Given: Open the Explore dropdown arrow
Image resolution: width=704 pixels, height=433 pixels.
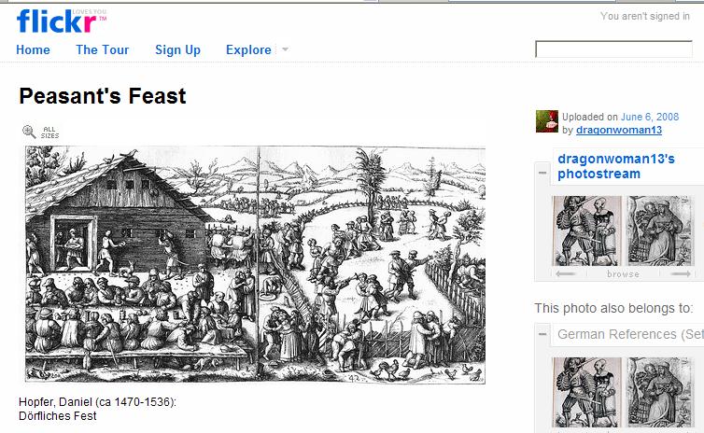Looking at the screenshot, I should [x=285, y=49].
